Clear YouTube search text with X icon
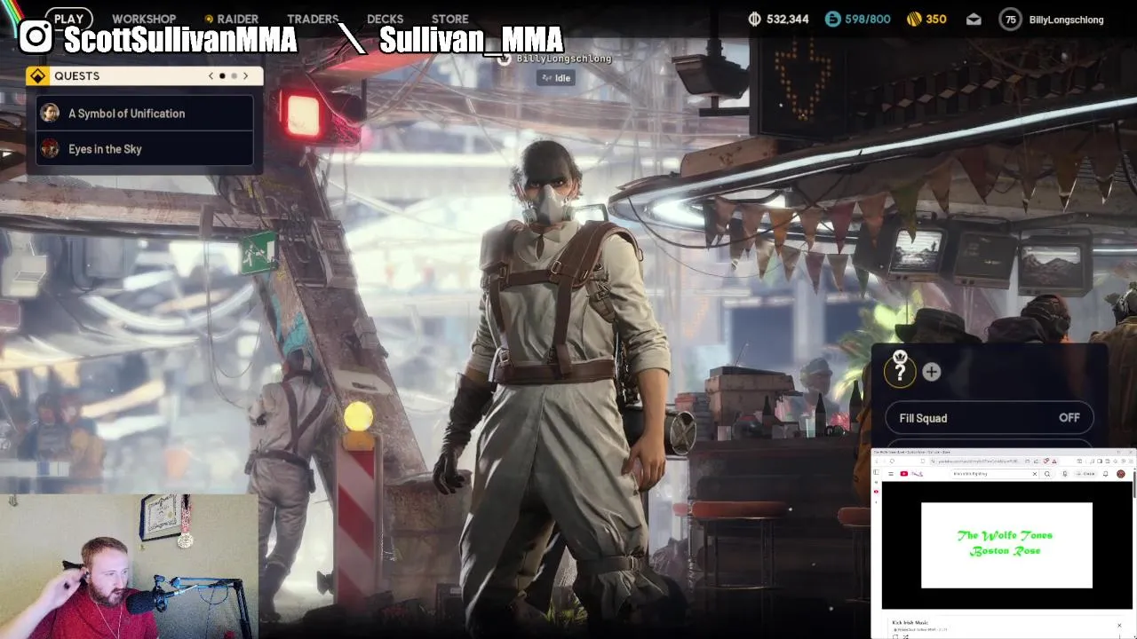 pos(1035,474)
